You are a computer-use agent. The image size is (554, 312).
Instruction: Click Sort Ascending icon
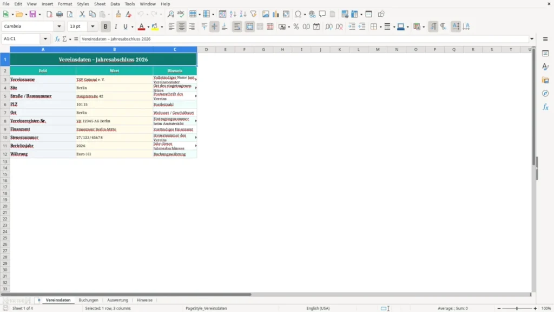(233, 14)
